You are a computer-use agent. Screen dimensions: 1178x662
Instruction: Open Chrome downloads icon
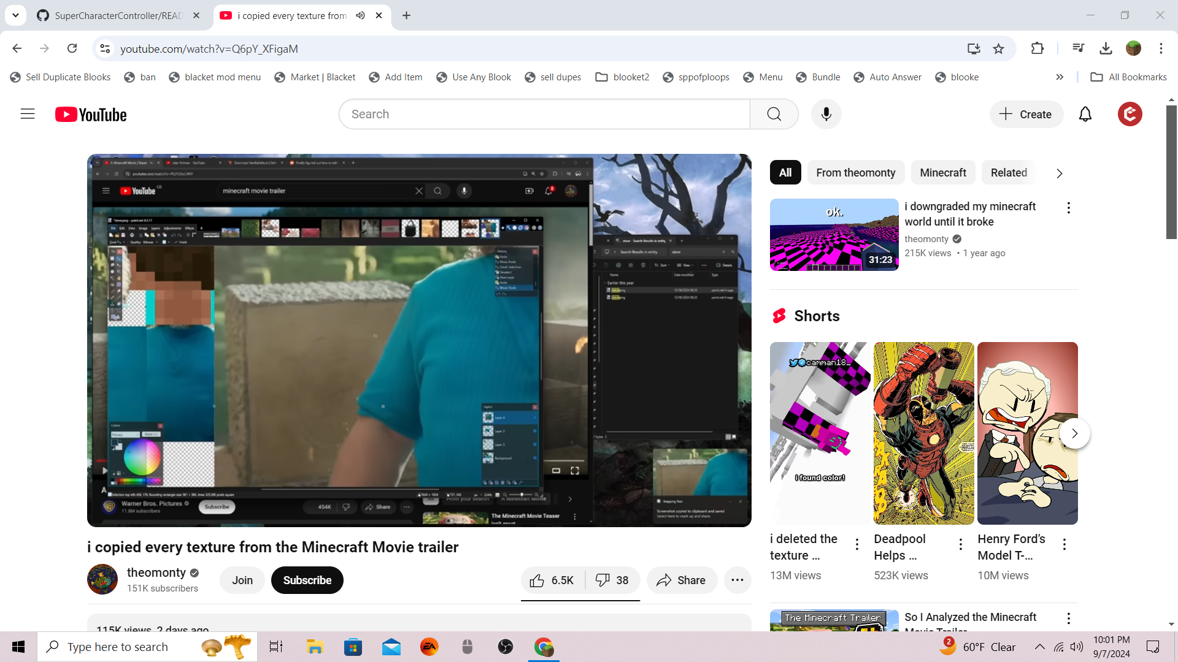[x=1106, y=48]
